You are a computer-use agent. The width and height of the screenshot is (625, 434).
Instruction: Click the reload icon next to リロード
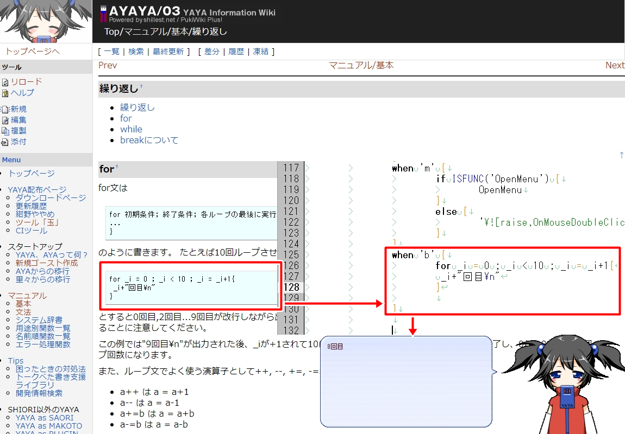(x=5, y=82)
